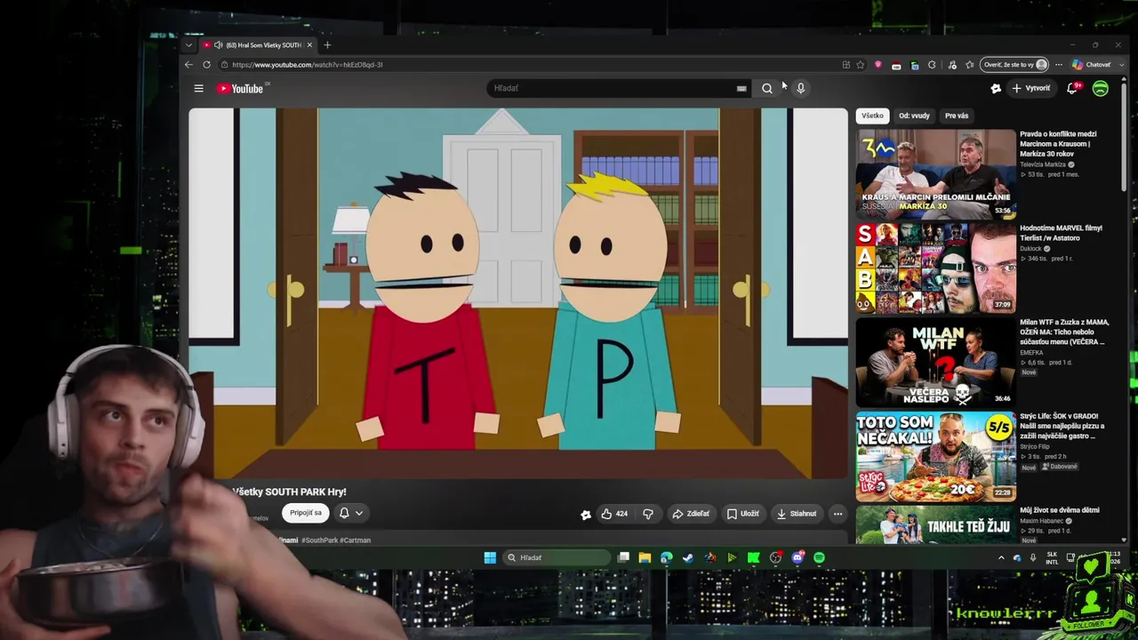The image size is (1138, 640).
Task: Close the YouTube browser tab
Action: coord(309,44)
